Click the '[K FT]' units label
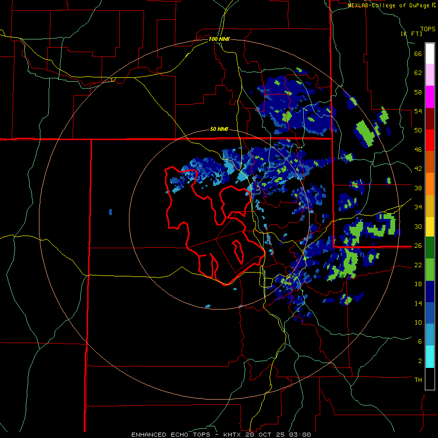438x438 pixels. (411, 34)
